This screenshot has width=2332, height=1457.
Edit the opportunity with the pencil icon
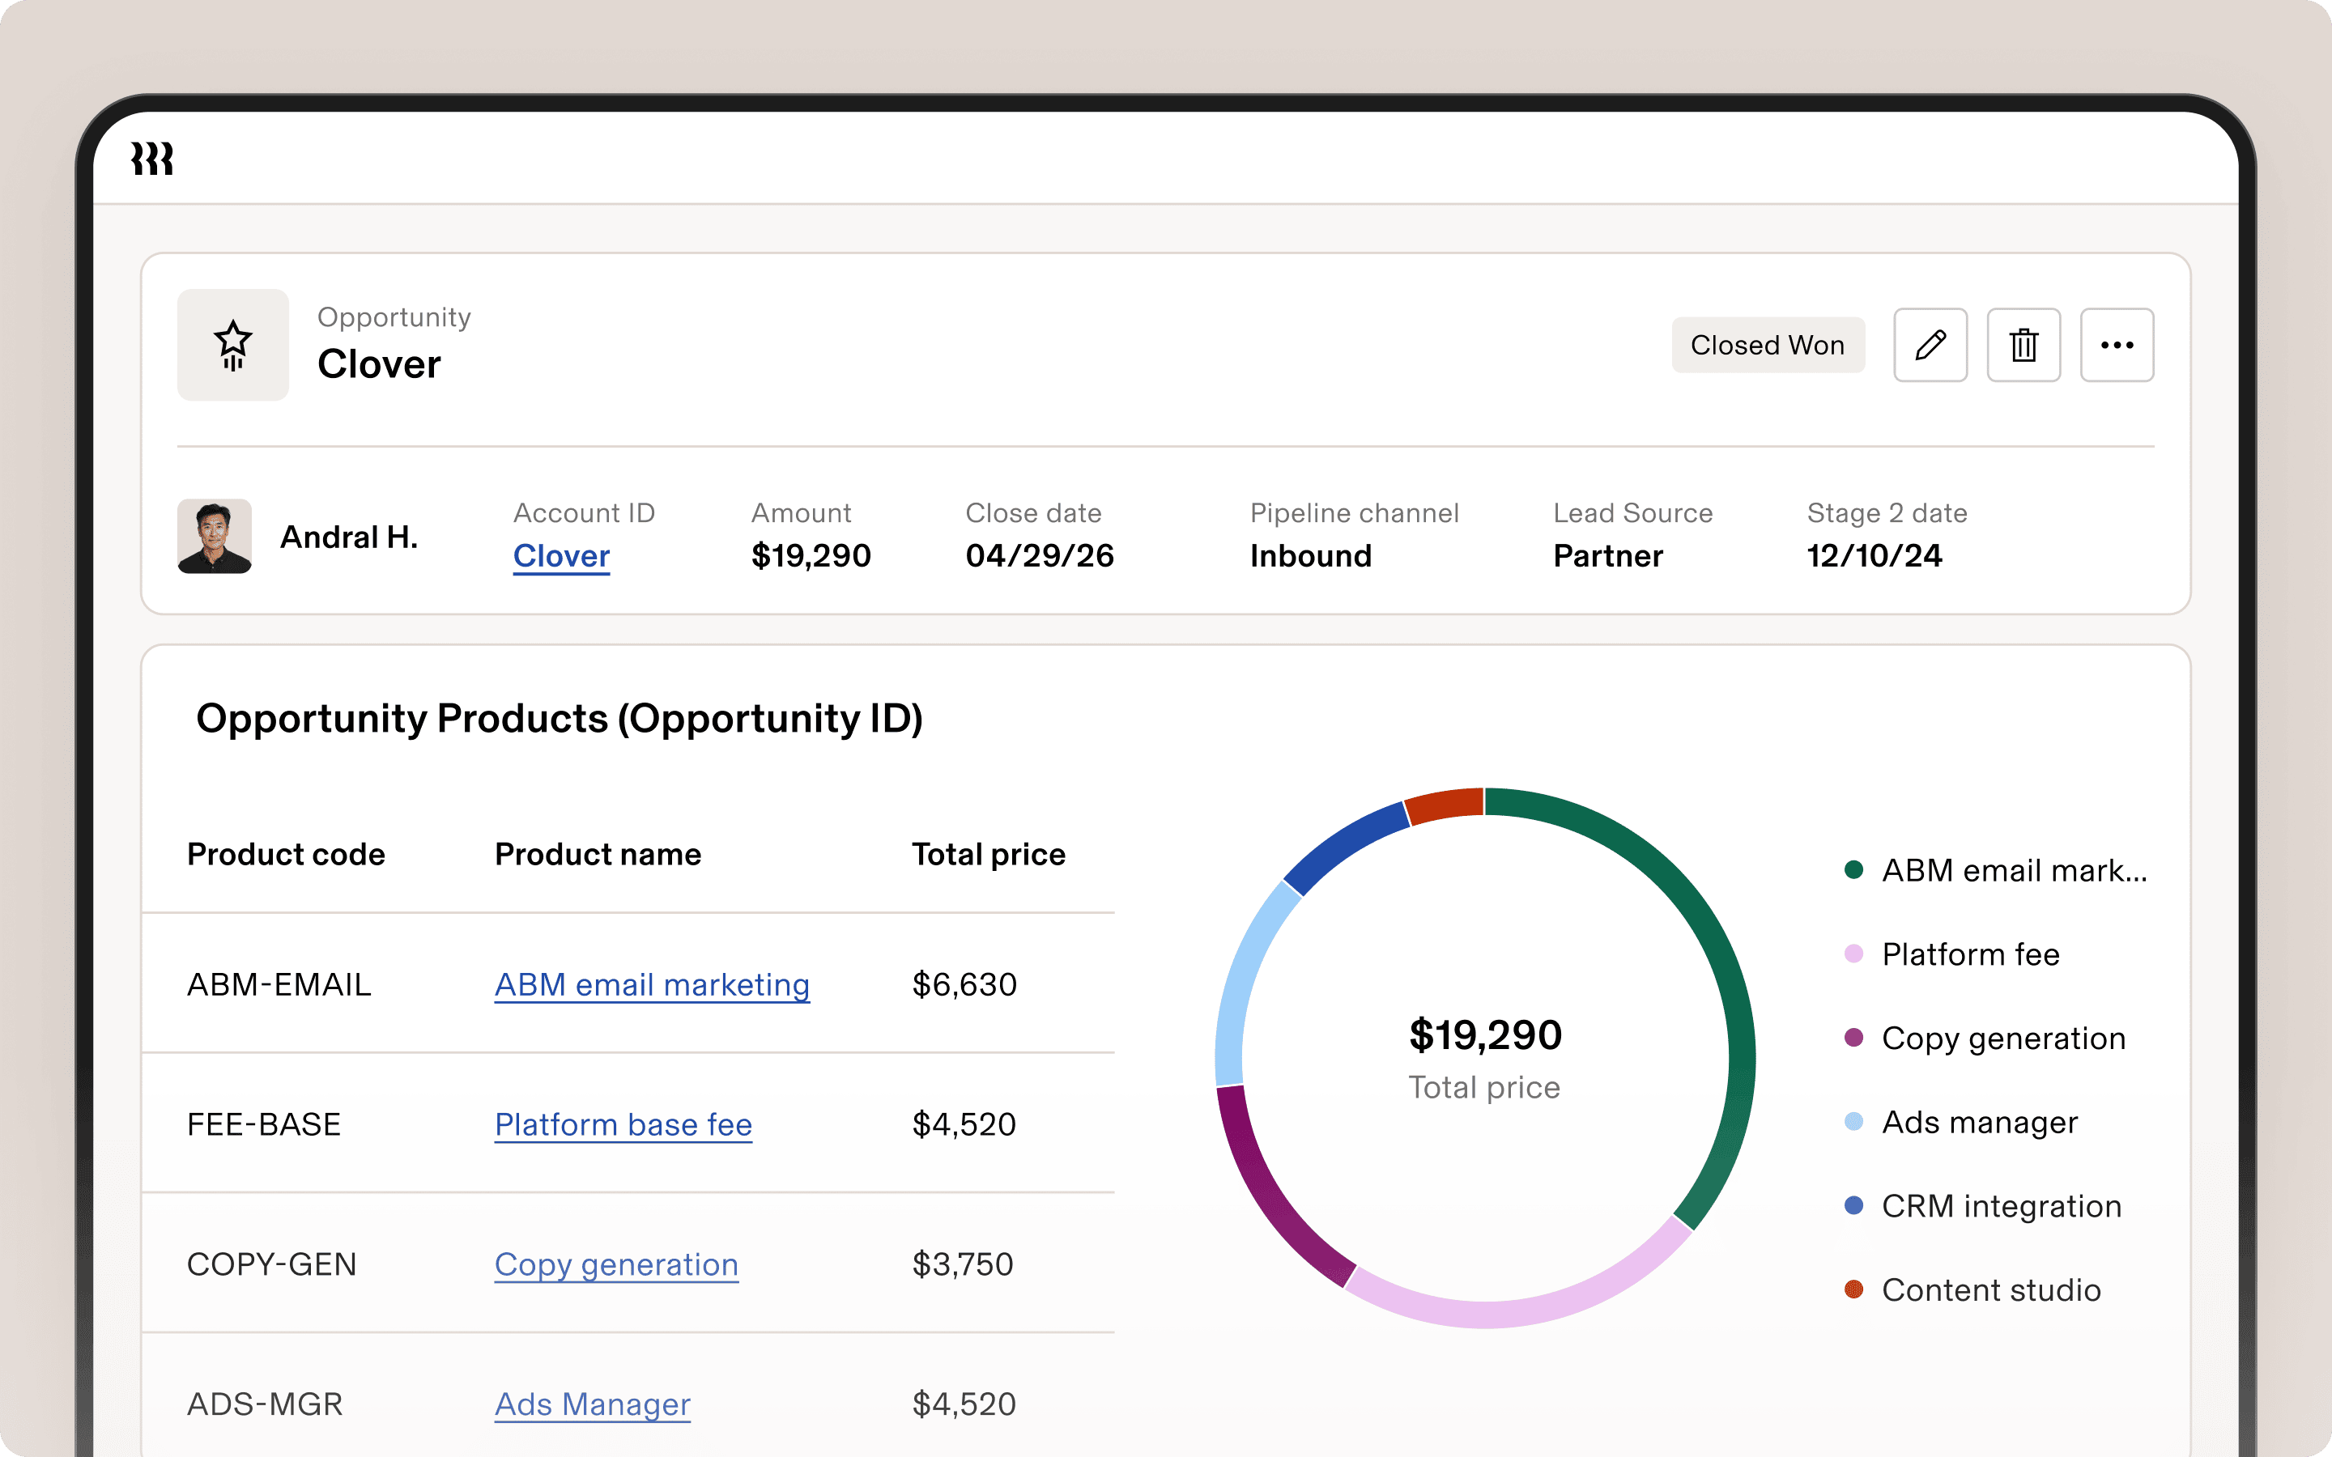click(x=1930, y=345)
